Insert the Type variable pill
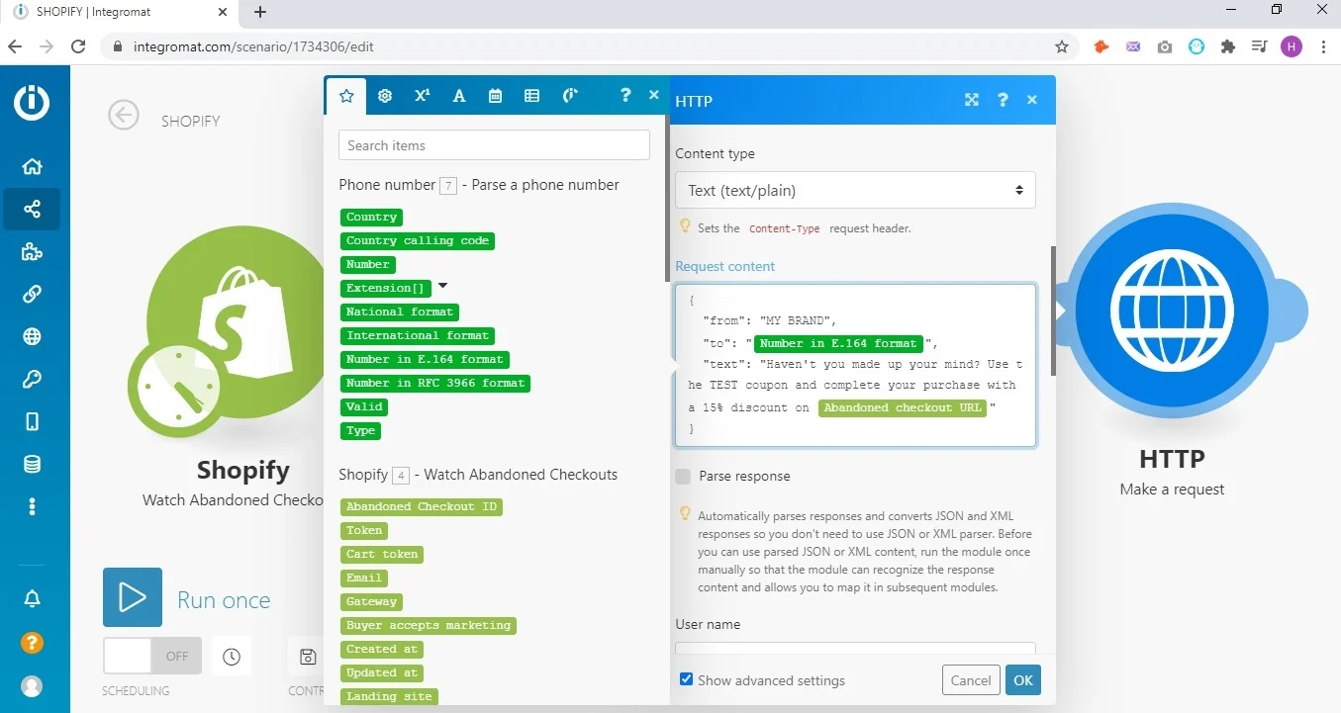Screen dimensions: 1341x713 point(361,430)
